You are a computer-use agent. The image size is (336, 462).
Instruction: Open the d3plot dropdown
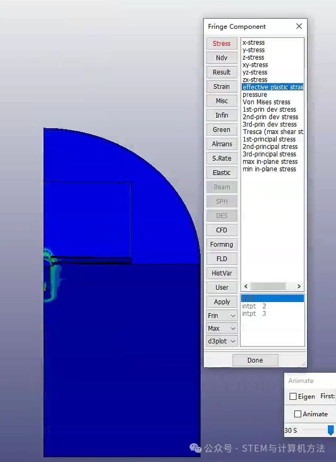pyautogui.click(x=222, y=341)
